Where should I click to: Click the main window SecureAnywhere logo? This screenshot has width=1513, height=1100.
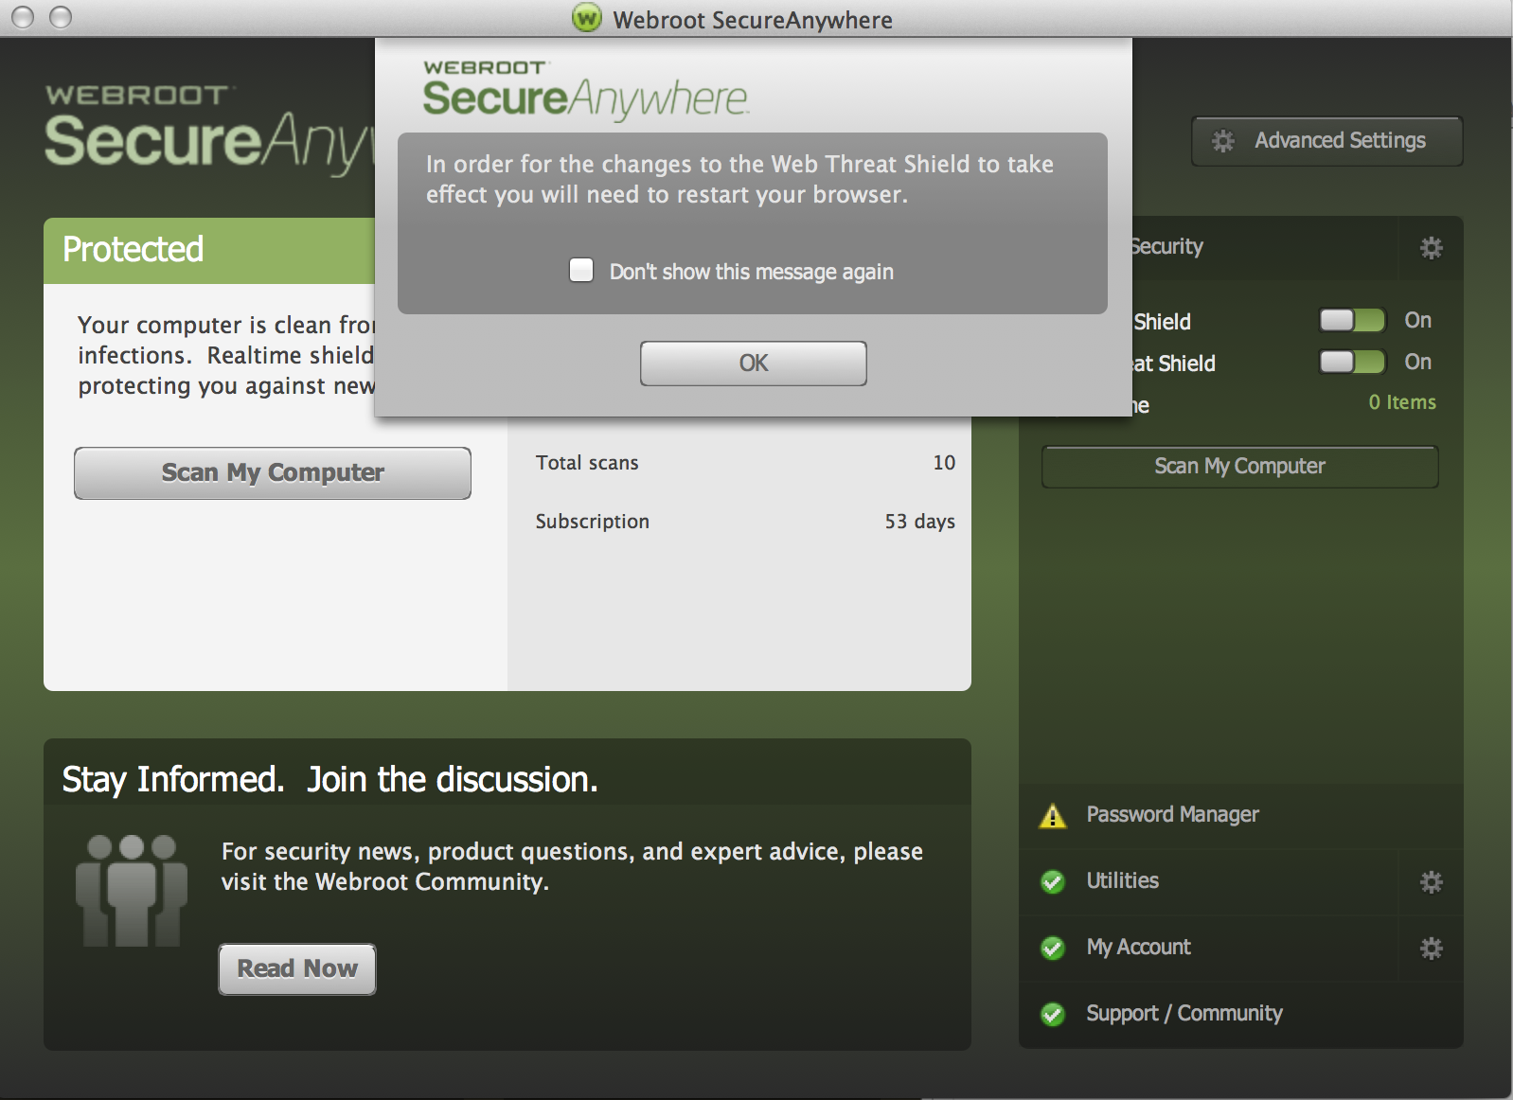[x=209, y=131]
